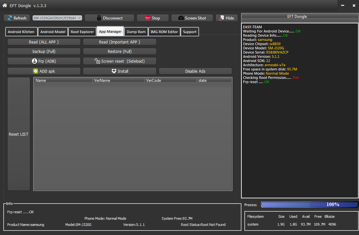Click the Install dropbox icon

[114, 71]
